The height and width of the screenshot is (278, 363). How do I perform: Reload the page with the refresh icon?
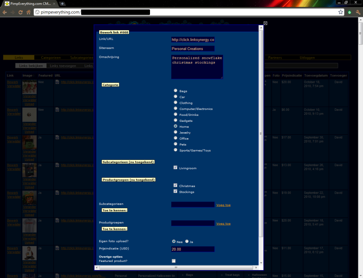point(20,12)
